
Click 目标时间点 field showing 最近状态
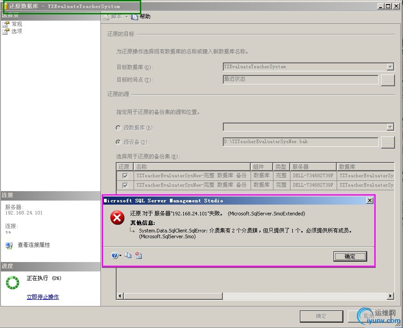(301, 79)
